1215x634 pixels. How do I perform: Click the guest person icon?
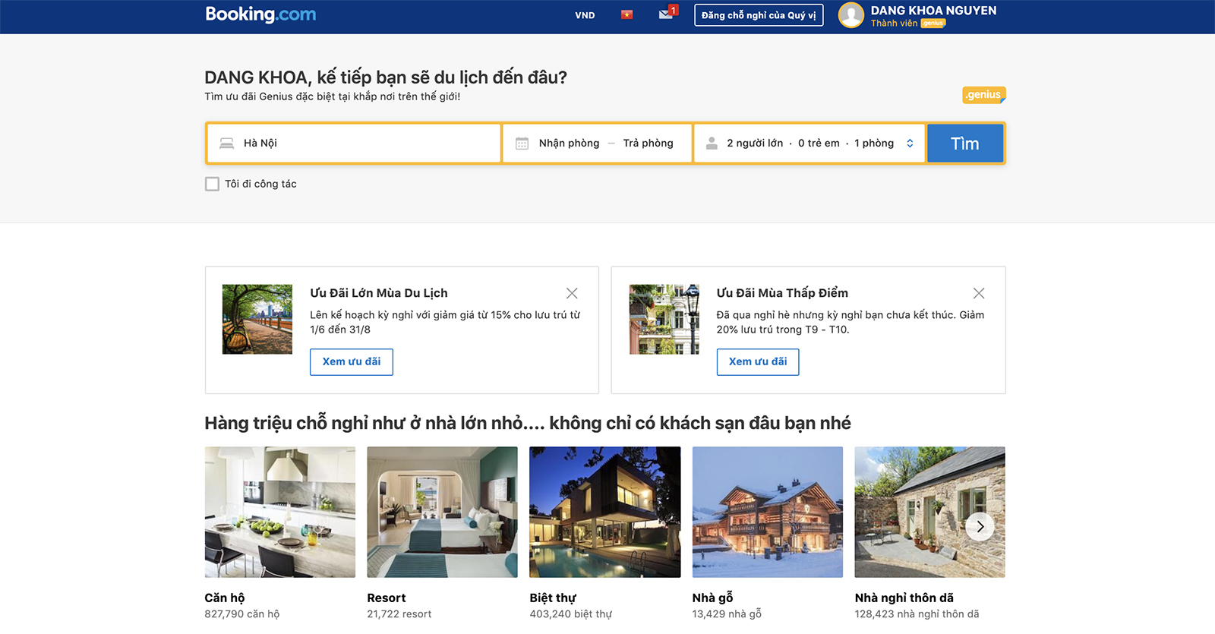[x=712, y=143]
